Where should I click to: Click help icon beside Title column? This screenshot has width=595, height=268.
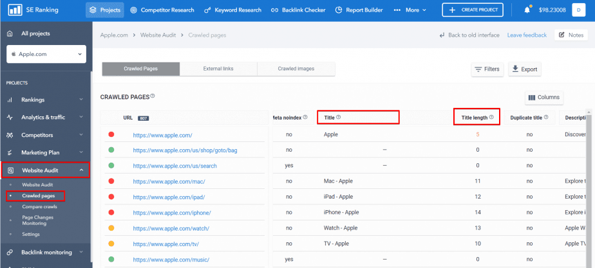(339, 118)
